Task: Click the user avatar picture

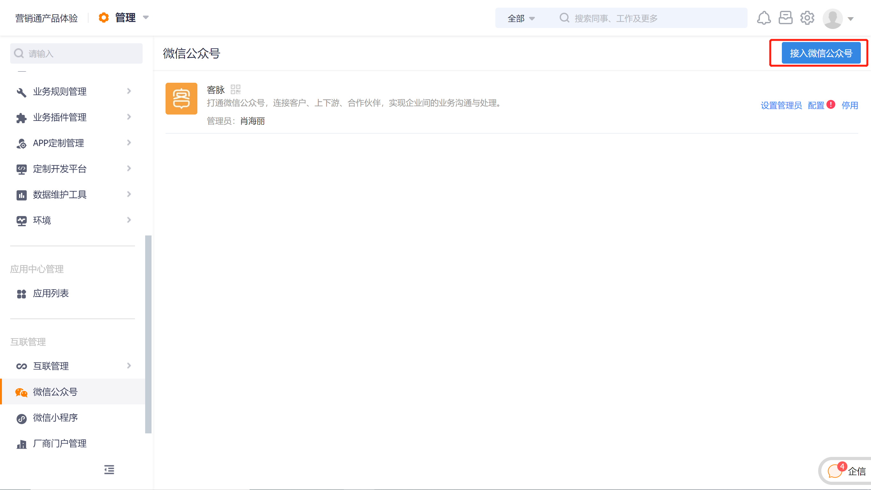Action: coord(832,18)
